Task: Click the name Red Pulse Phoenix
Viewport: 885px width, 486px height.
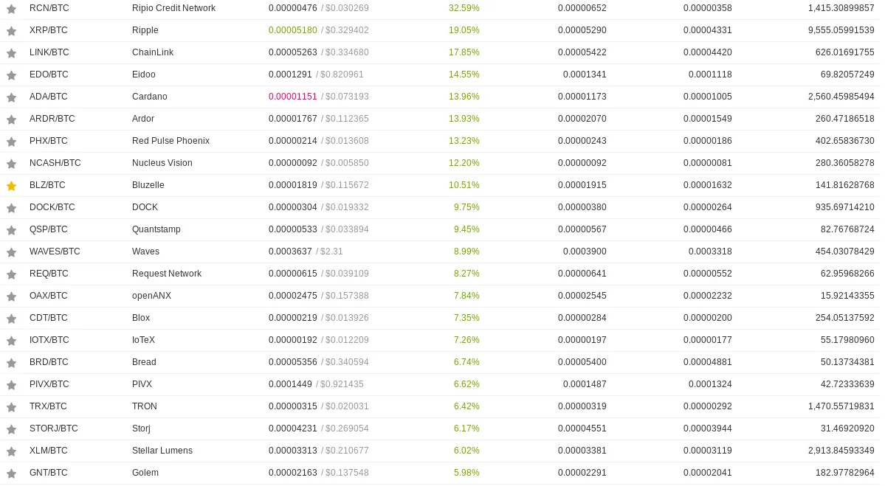Action: (171, 141)
